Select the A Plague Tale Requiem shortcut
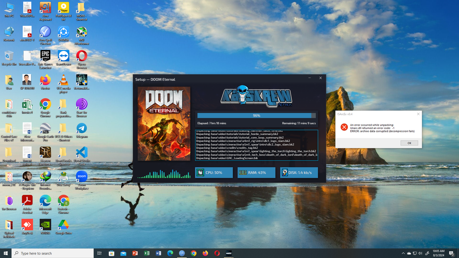 [x=27, y=180]
